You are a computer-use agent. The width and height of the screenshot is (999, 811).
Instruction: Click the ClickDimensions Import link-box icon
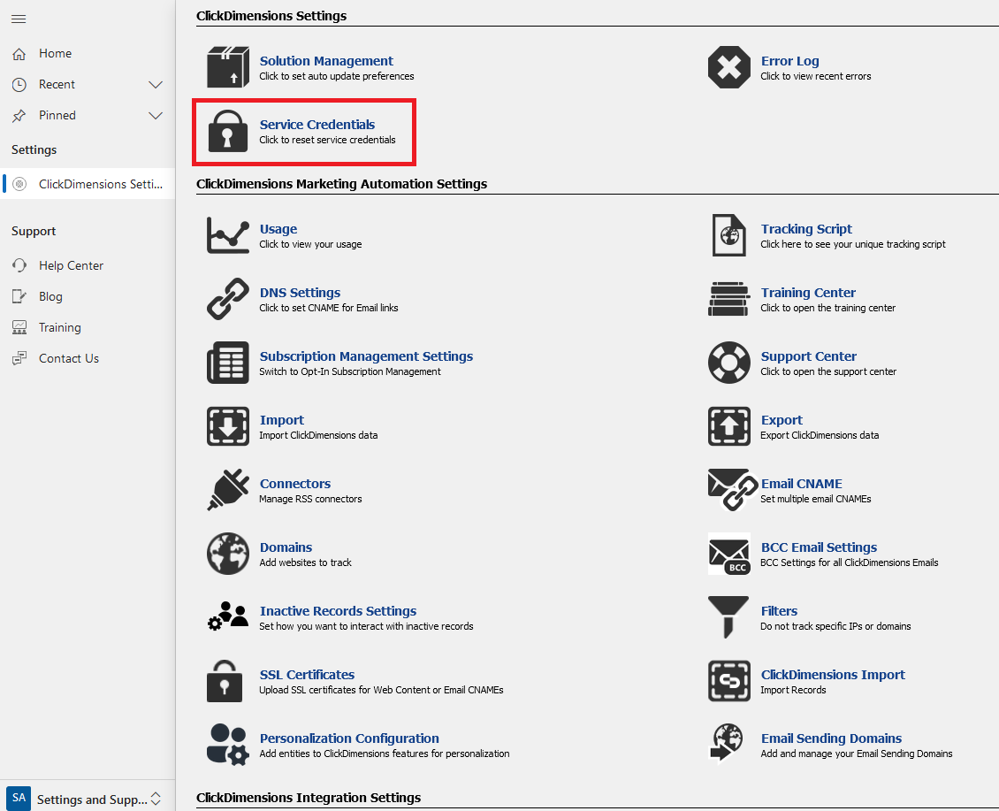728,681
